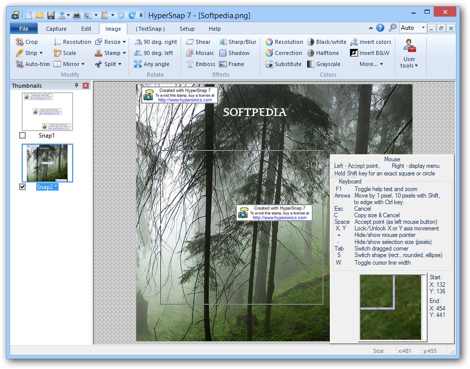The width and height of the screenshot is (470, 369).
Task: Collapse the ribbon with the arrow
Action: click(371, 28)
